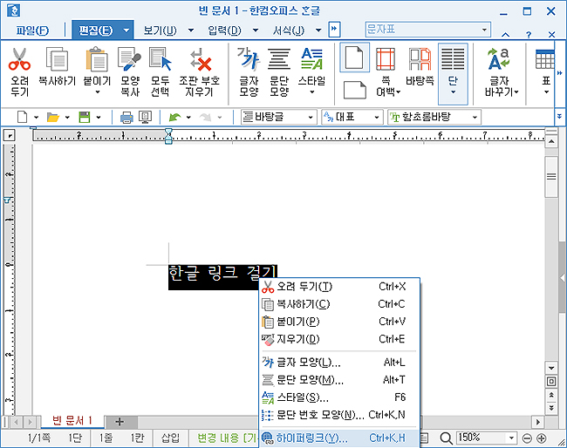Click the help question mark button
The height and width of the screenshot is (448, 567).
529,35
